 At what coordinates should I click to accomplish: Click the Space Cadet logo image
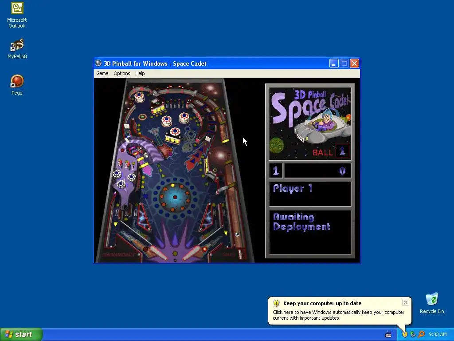(310, 124)
